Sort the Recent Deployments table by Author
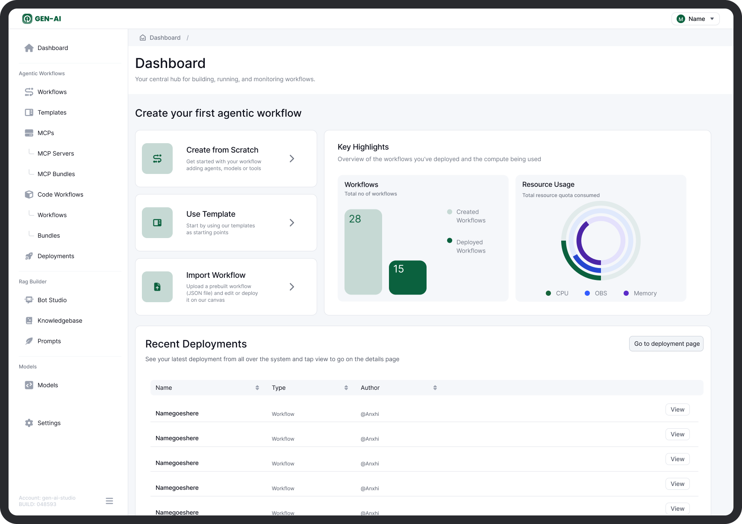This screenshot has height=524, width=742. pyautogui.click(x=435, y=388)
